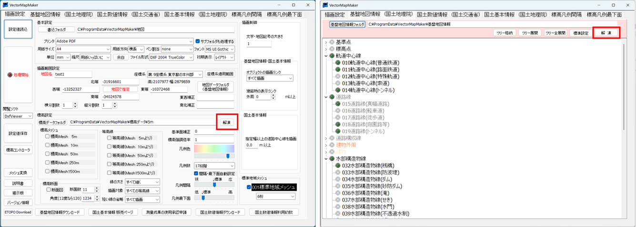Click green icon beside 010軌道中心線(普通鉄道)
Image resolution: width=636 pixels, height=227 pixels.
coord(338,63)
